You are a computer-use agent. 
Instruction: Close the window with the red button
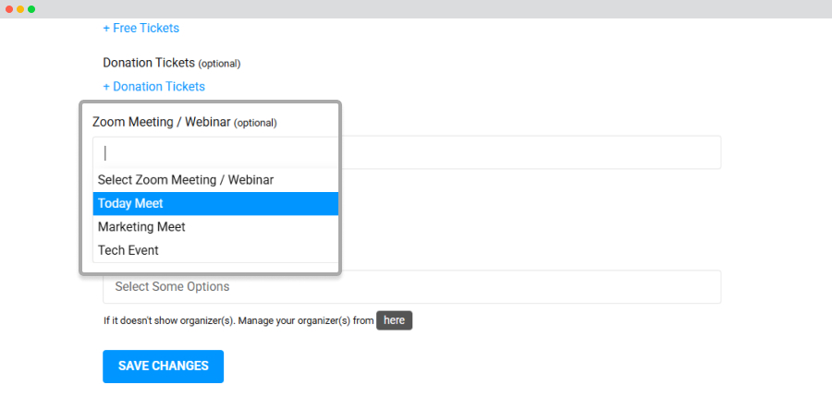click(9, 9)
